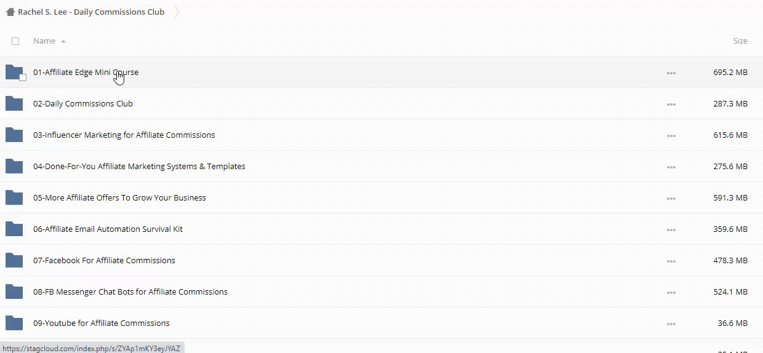Expand the options menu for 08-FB Messenger Chat Bots
The height and width of the screenshot is (353, 763).
[x=671, y=292]
